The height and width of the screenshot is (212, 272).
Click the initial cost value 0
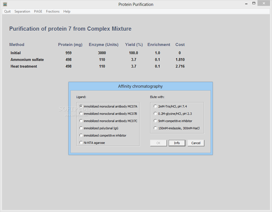[x=180, y=53]
